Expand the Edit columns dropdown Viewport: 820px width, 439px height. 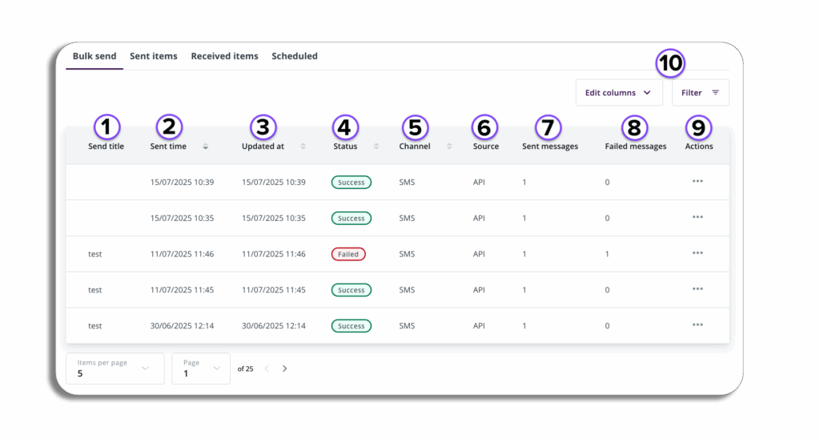point(618,93)
